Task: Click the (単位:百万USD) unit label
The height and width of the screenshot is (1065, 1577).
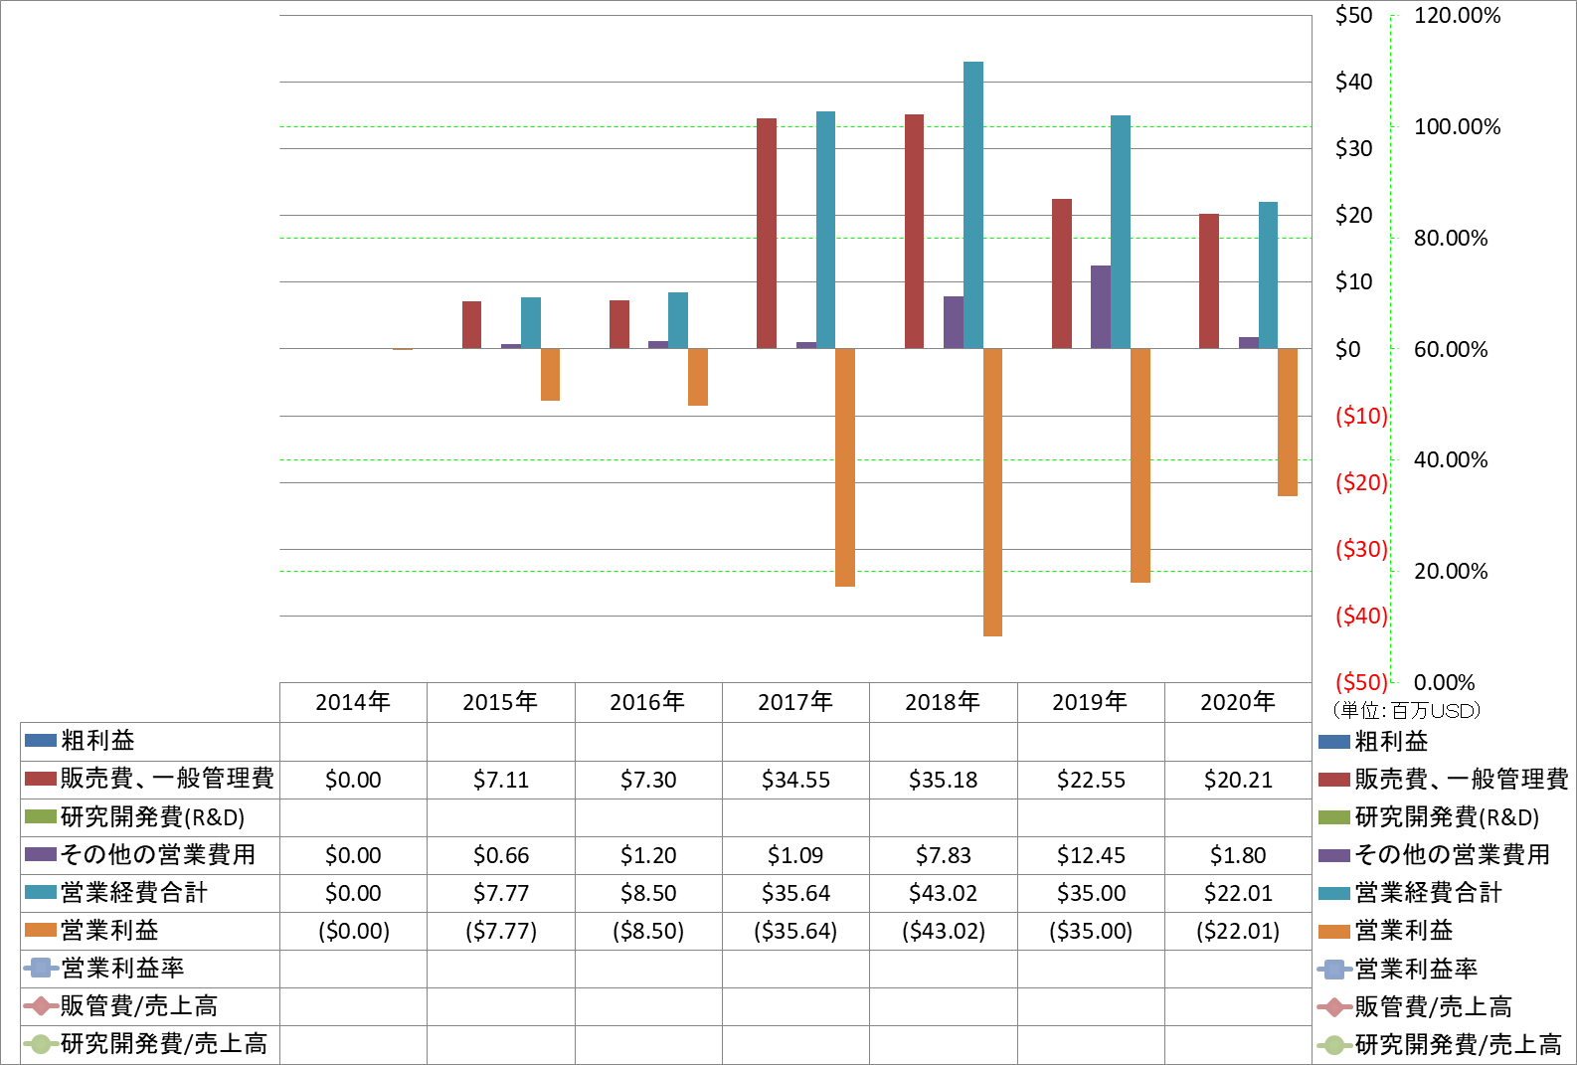Action: pos(1406,710)
